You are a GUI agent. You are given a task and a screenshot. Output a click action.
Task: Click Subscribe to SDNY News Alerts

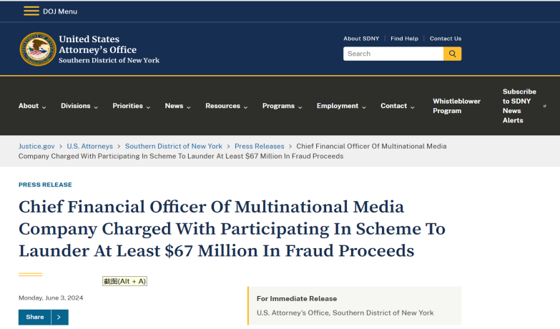pyautogui.click(x=519, y=106)
